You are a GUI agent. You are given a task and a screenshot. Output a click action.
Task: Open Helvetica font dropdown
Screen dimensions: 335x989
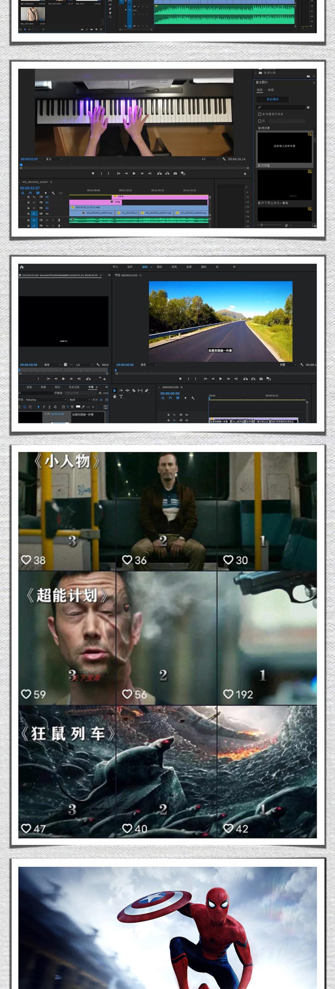point(46,400)
